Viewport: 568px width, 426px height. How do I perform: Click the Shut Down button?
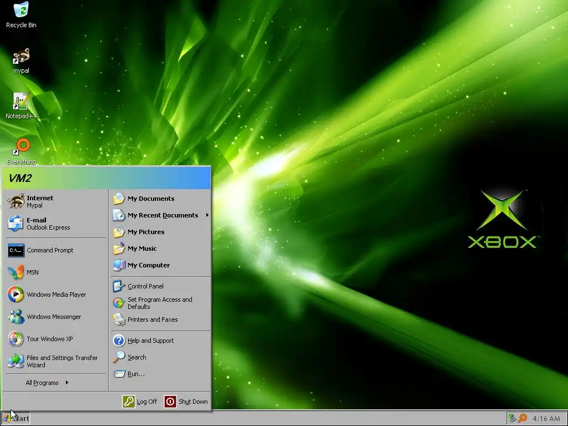pos(186,402)
